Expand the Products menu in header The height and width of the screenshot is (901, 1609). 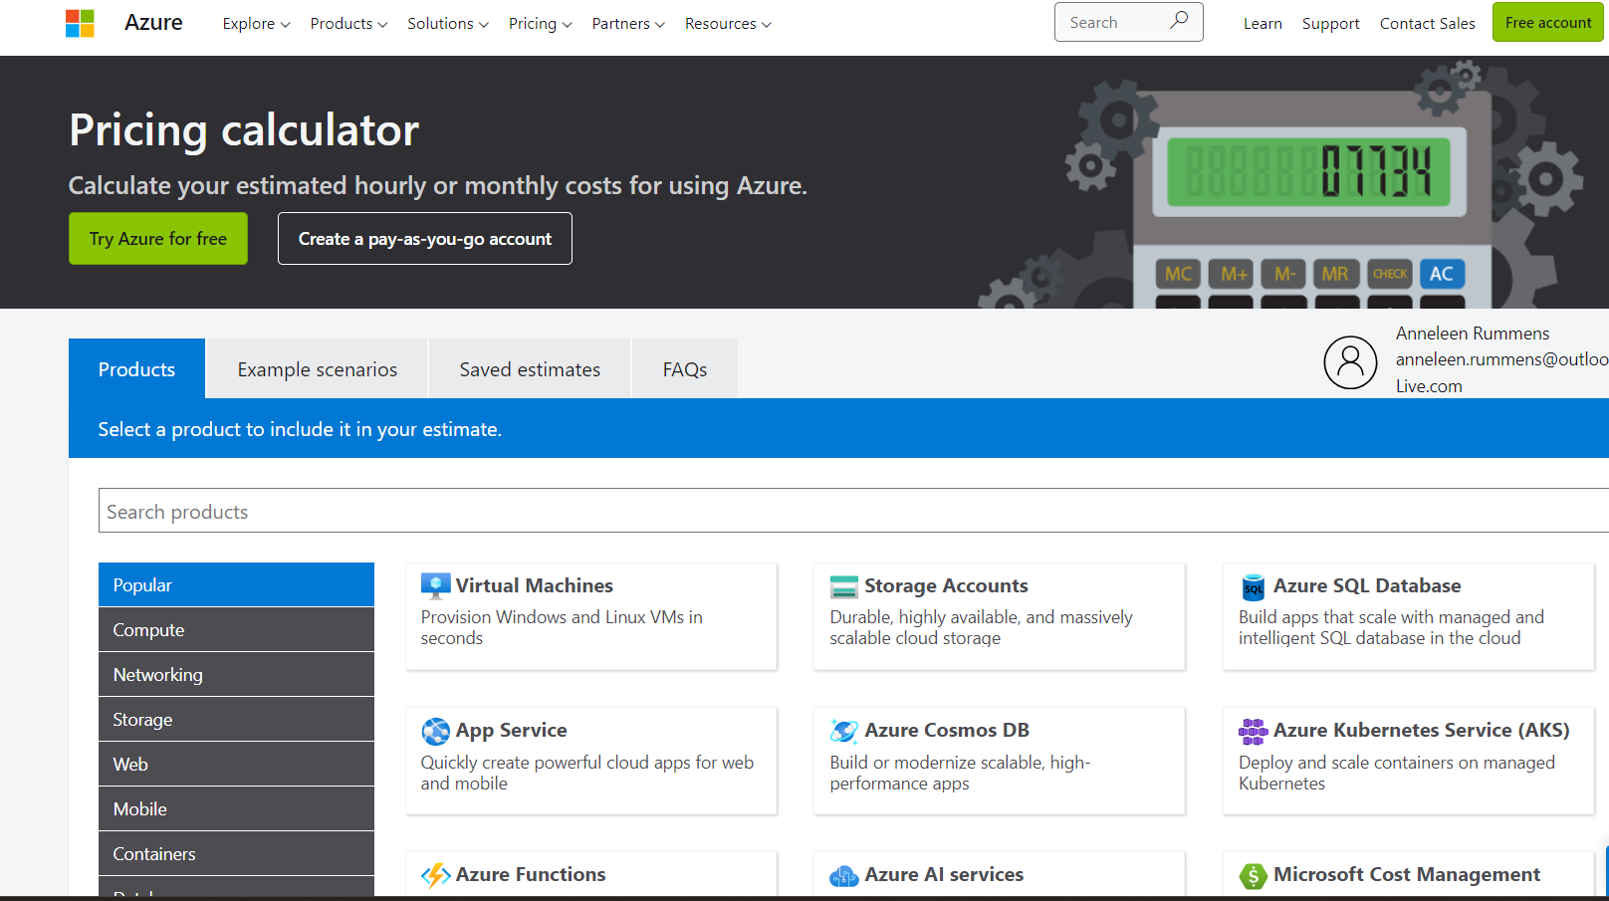(x=348, y=23)
